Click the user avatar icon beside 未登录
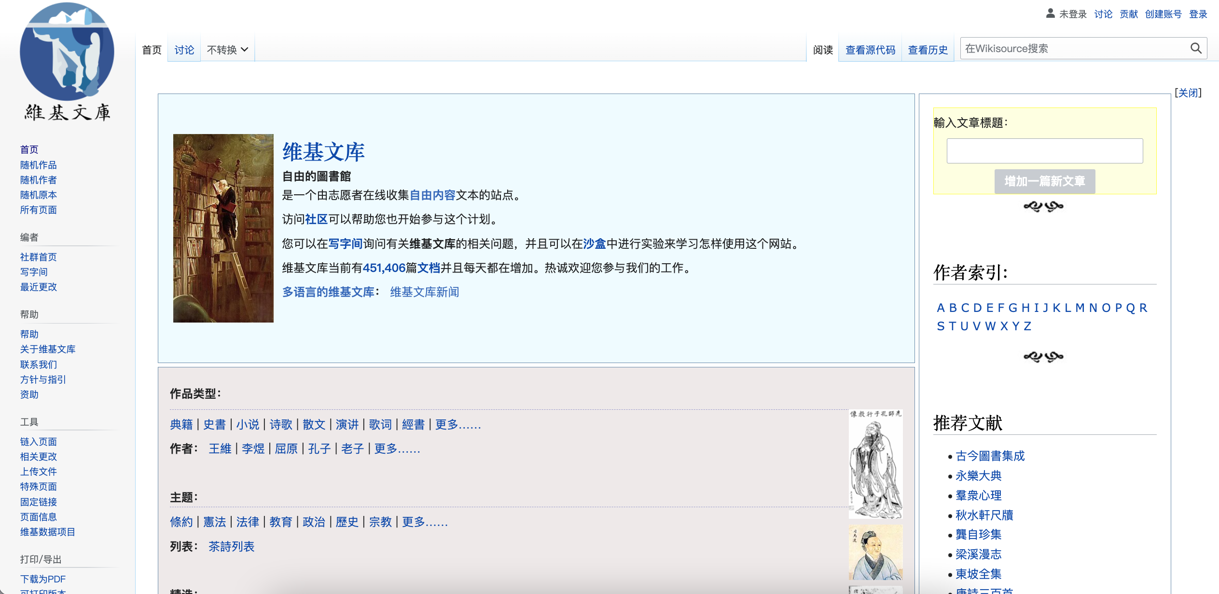 click(x=1050, y=13)
